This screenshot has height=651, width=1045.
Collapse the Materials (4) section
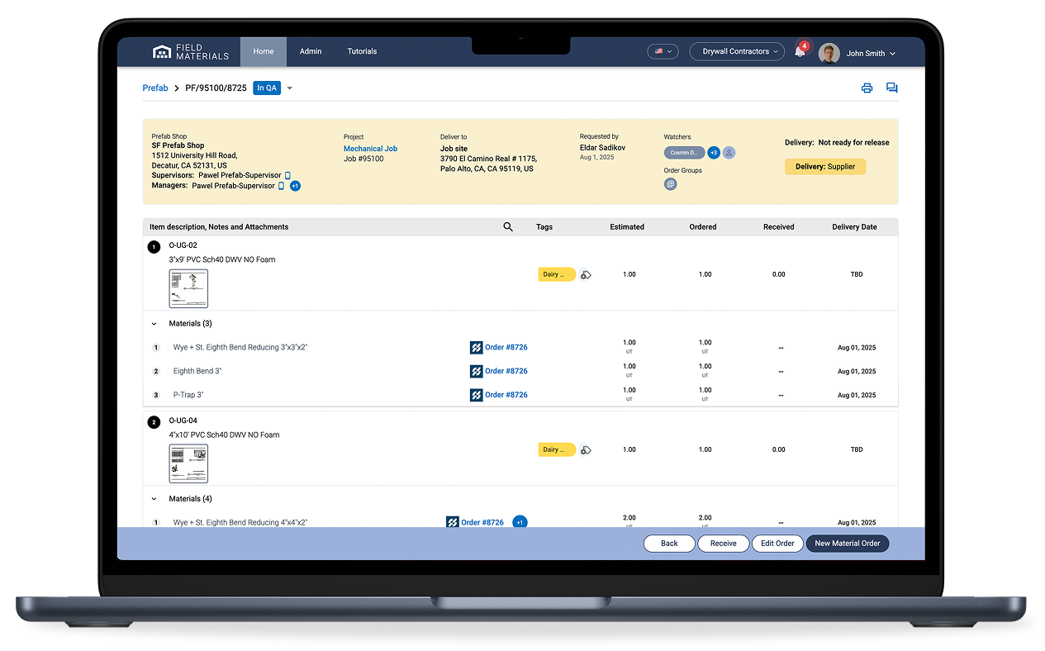click(x=154, y=499)
